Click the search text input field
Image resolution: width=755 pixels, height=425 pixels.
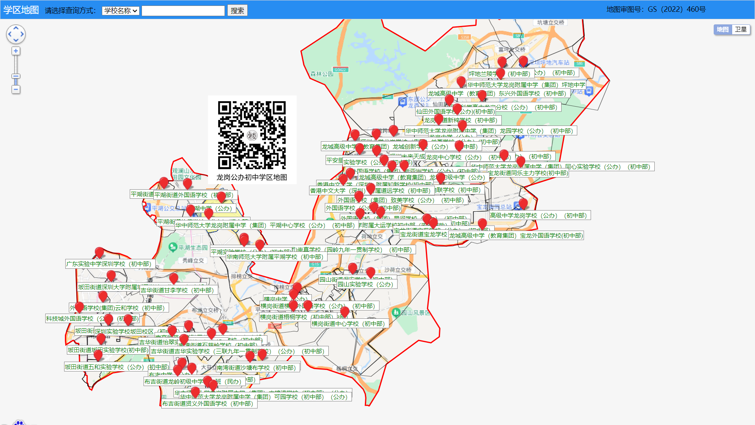pos(183,11)
